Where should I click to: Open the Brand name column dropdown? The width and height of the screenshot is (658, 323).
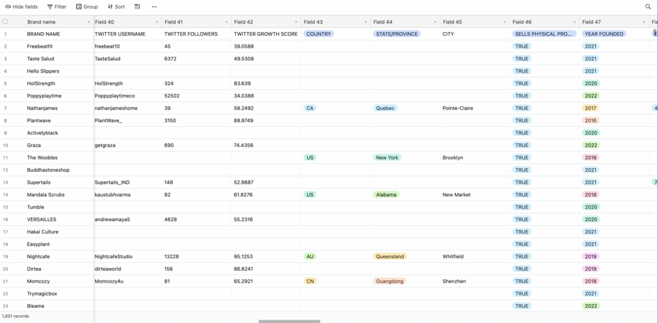(88, 22)
